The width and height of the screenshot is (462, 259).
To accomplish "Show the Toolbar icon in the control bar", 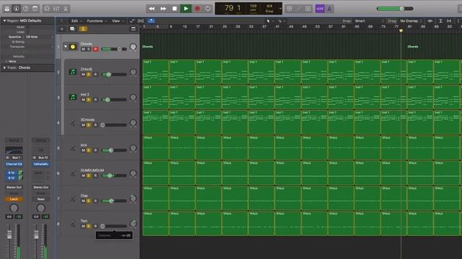I will pyautogui.click(x=35, y=9).
